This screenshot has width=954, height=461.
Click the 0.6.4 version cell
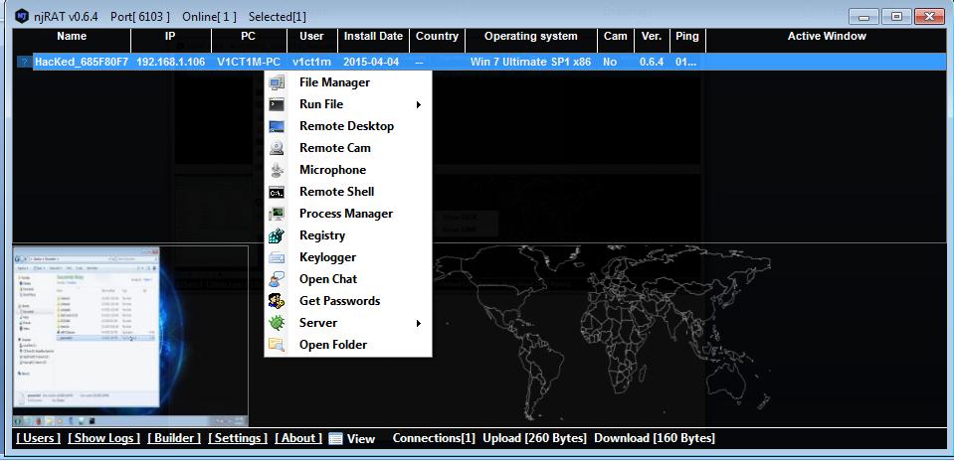click(x=652, y=62)
